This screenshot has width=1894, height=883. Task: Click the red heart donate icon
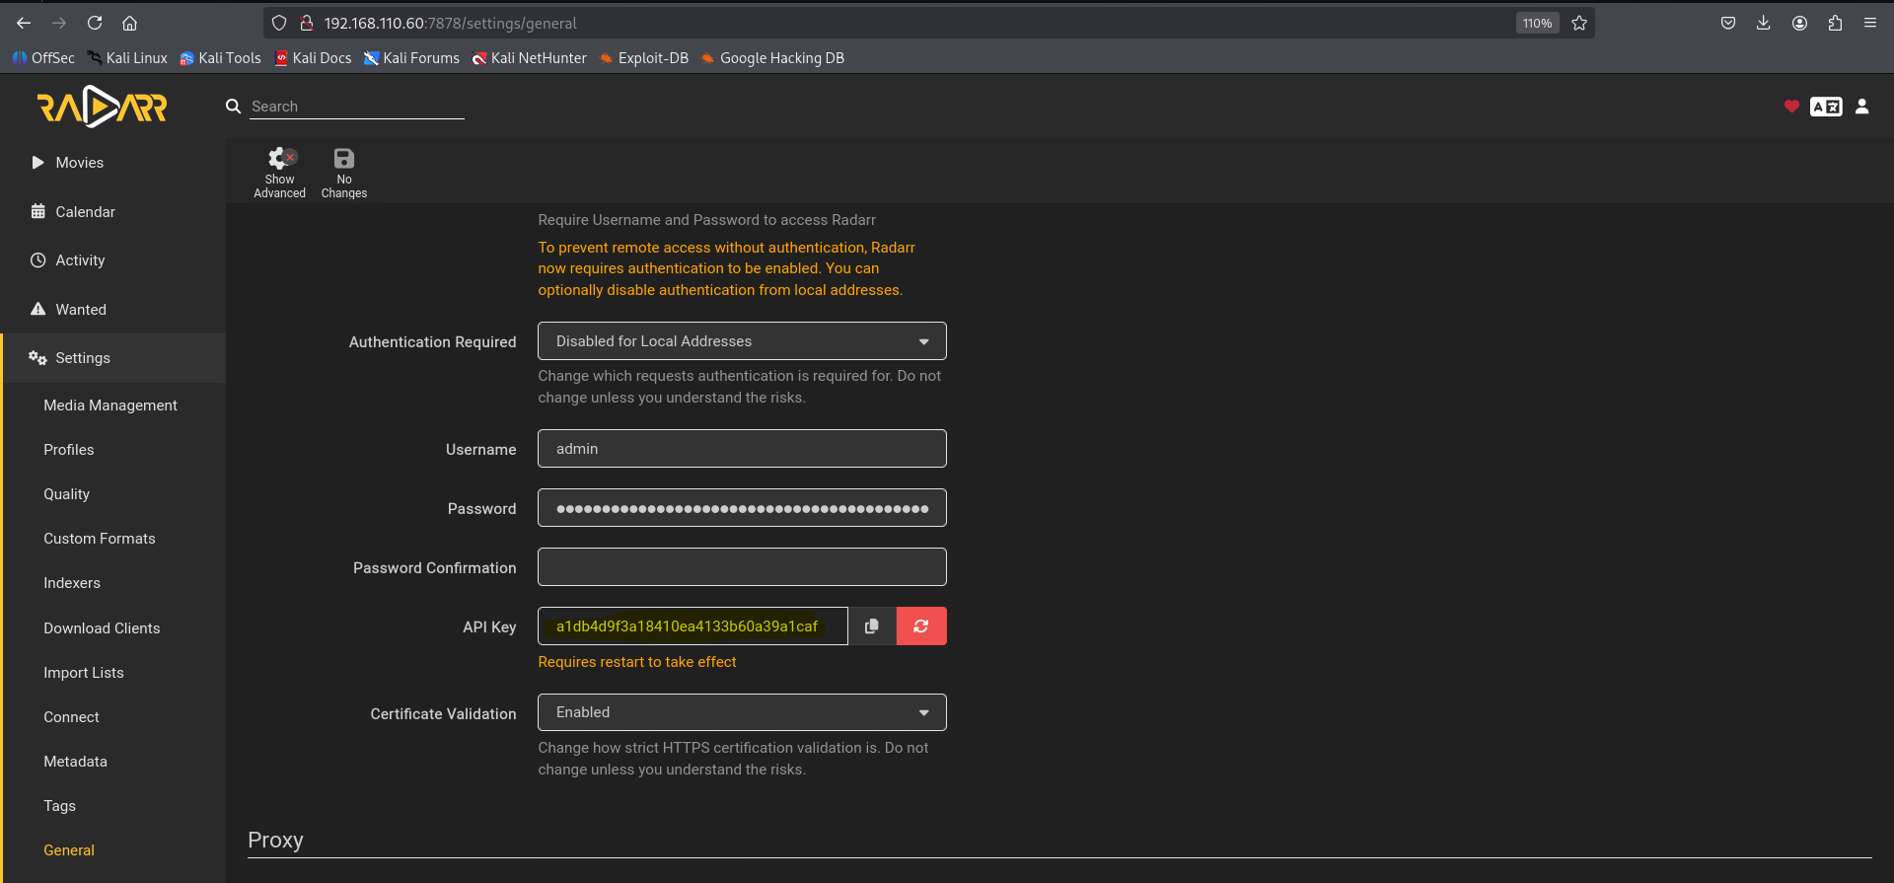1791,107
